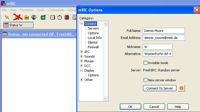Tick the New server window checkbox
The height and width of the screenshot is (112, 200).
[145, 80]
